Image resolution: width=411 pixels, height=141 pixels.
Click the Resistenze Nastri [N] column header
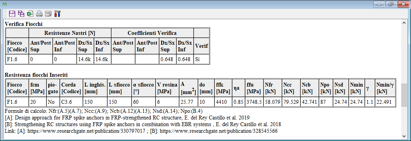pyautogui.click(x=70, y=33)
